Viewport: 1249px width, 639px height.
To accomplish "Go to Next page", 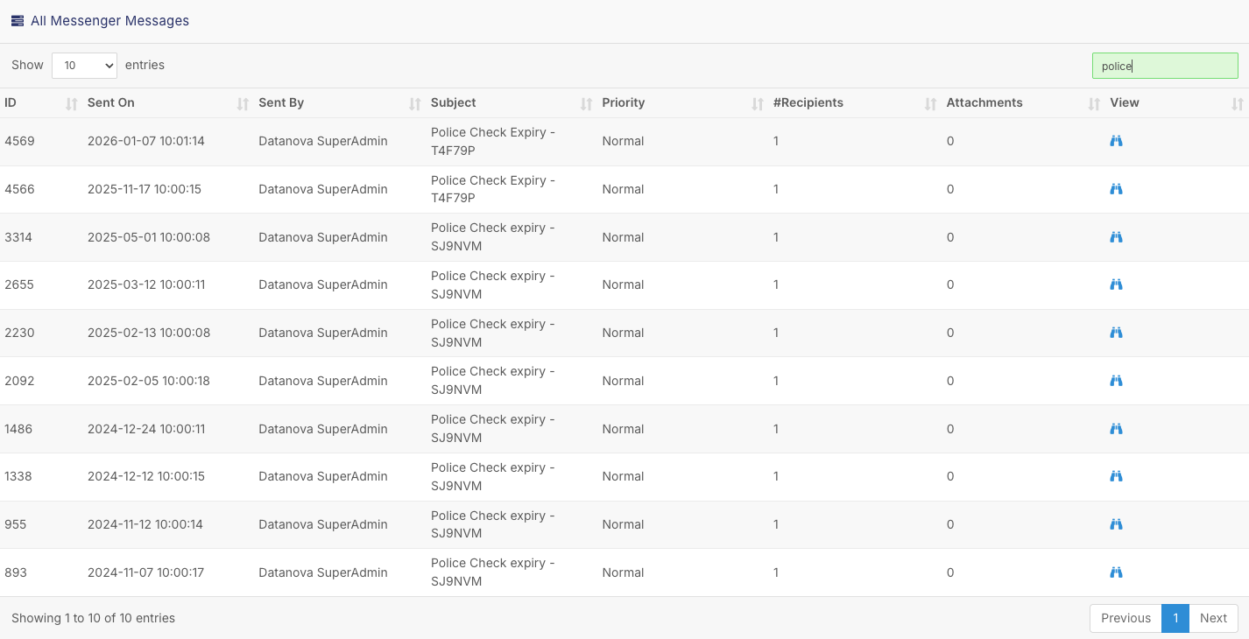I will click(x=1213, y=618).
